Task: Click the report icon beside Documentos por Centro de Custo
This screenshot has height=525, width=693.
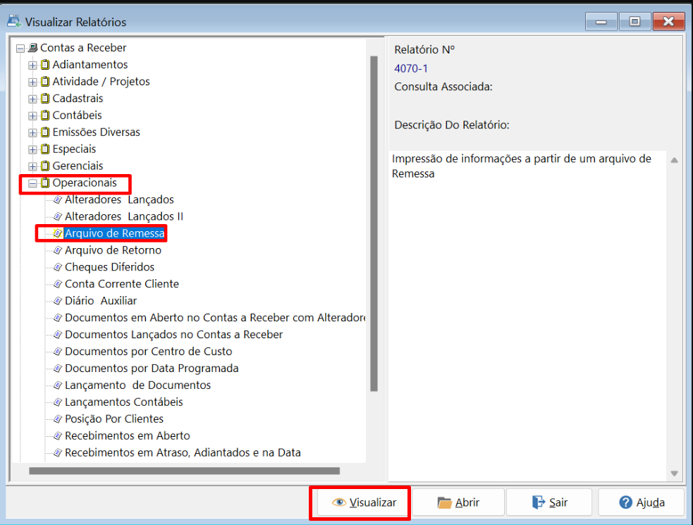Action: click(x=57, y=352)
